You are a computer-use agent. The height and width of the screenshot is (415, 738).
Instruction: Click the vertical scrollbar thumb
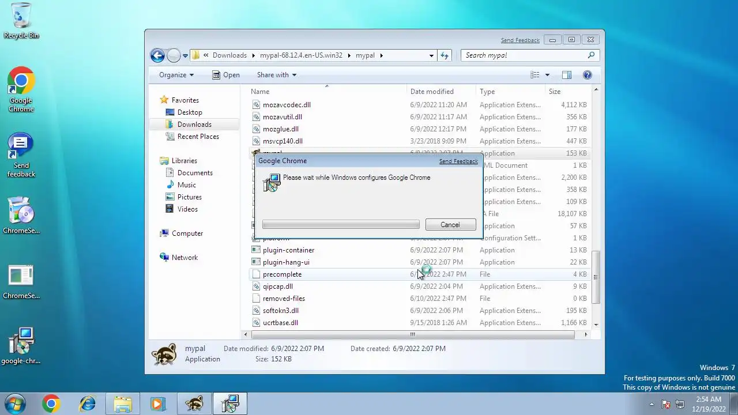pos(596,277)
